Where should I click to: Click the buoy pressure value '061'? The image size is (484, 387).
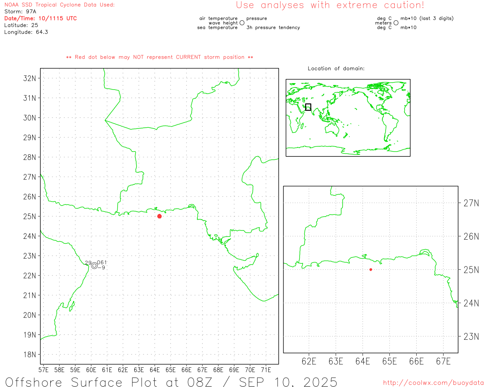tap(102, 262)
